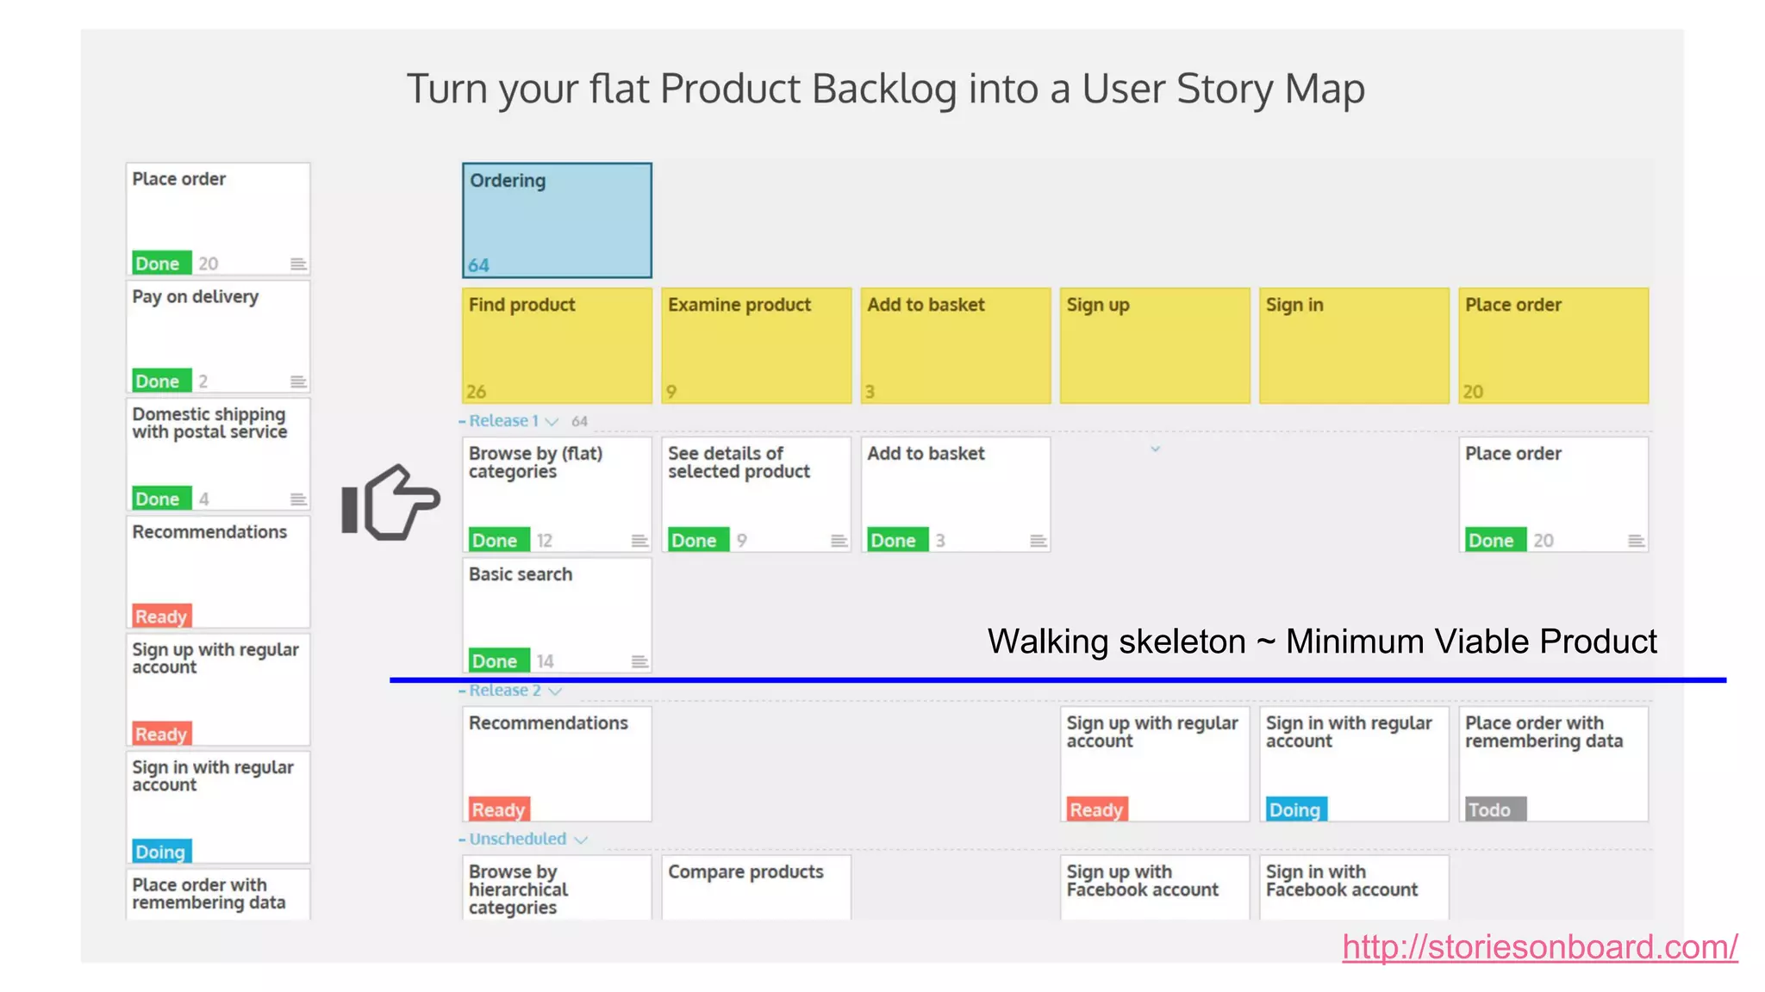The height and width of the screenshot is (992, 1765).
Task: Click Doing status on Sign in with regular account
Action: coord(1295,809)
